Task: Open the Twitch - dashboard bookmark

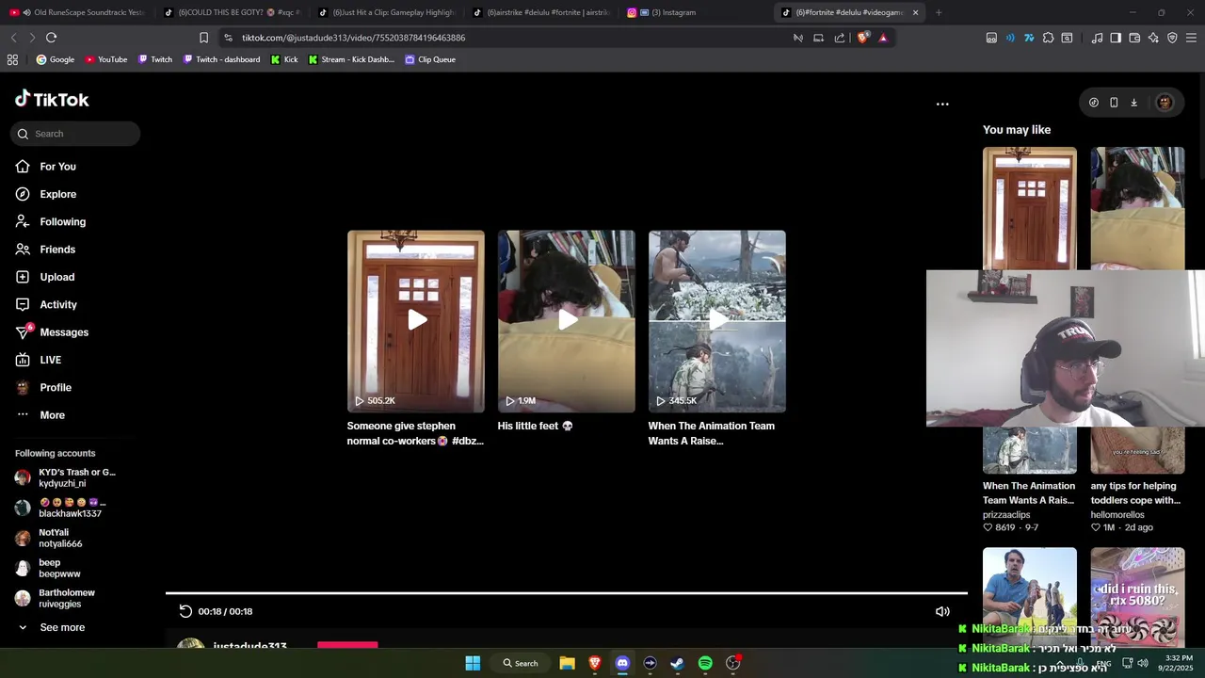Action: coord(220,59)
